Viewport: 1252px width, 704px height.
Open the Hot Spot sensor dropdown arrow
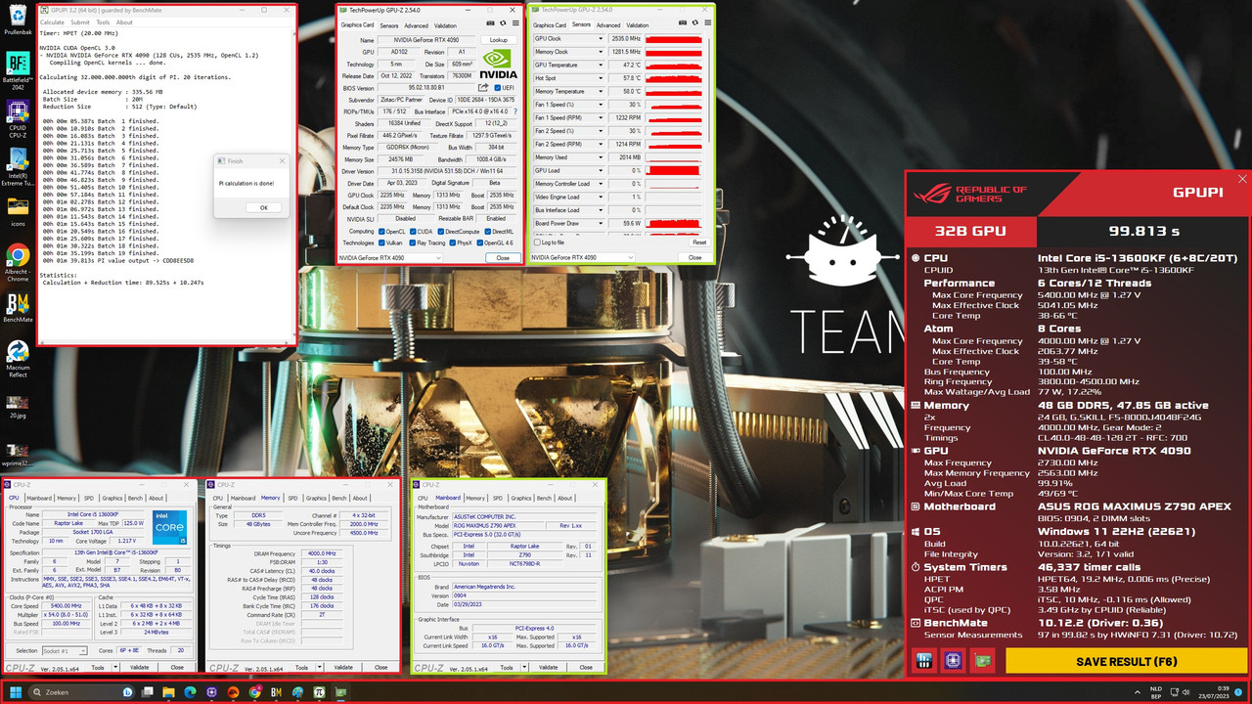pyautogui.click(x=601, y=78)
